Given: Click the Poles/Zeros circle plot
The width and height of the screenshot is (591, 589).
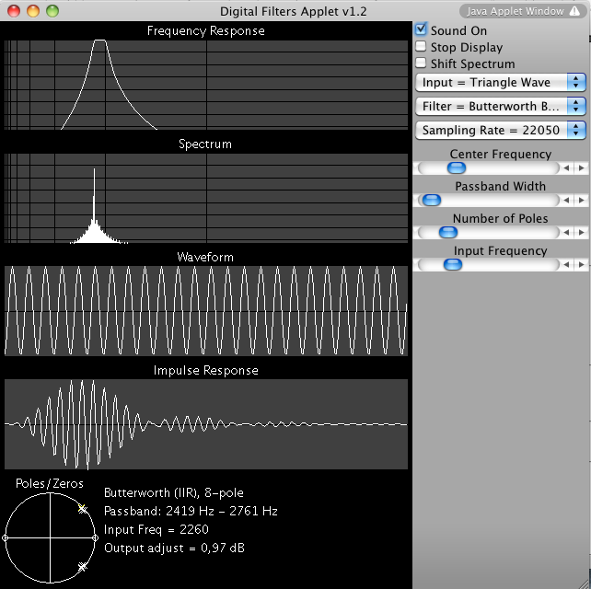Looking at the screenshot, I should (50, 537).
